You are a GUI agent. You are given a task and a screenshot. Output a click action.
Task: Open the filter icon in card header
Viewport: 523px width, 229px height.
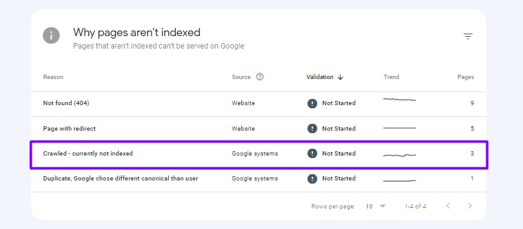468,36
